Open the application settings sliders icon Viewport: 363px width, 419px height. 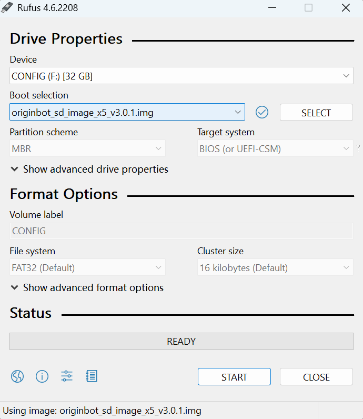67,376
